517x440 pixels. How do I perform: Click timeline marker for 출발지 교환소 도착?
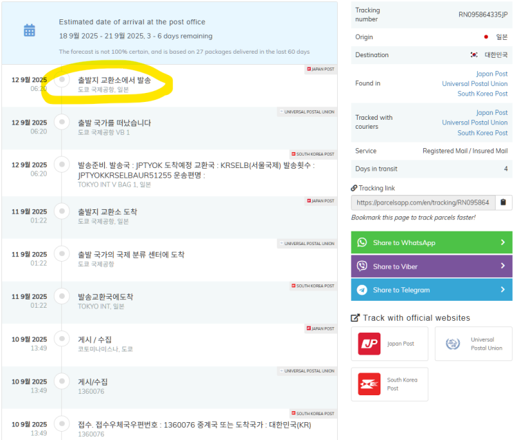pos(61,211)
